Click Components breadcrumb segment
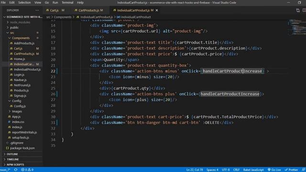This screenshot has width=306, height=172. coord(63,17)
